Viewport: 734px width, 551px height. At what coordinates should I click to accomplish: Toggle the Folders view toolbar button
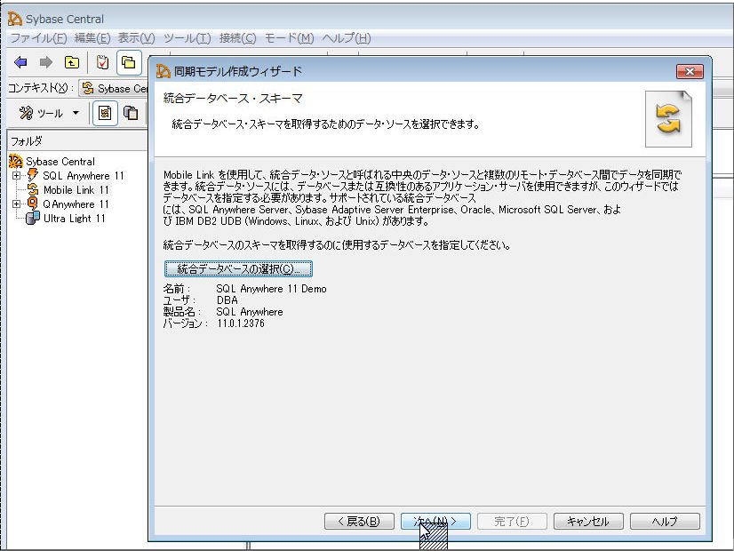tap(129, 61)
